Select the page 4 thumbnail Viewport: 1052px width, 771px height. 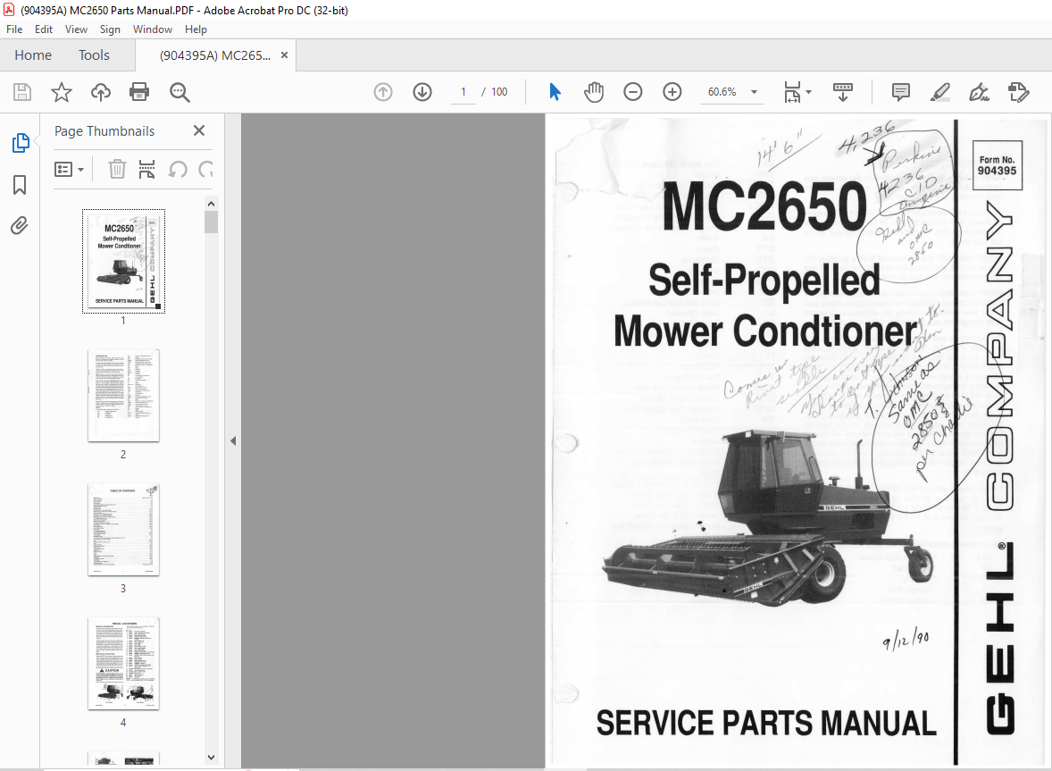(123, 664)
